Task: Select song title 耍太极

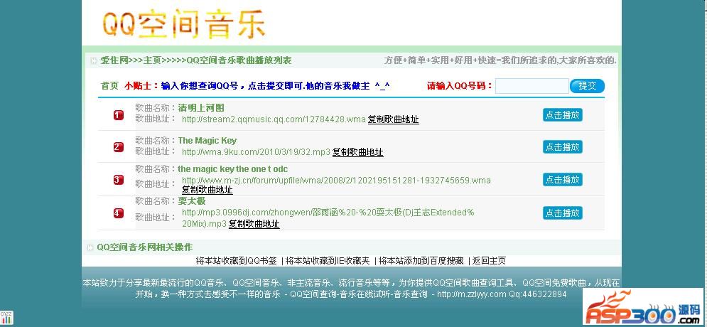Action: pyautogui.click(x=192, y=200)
